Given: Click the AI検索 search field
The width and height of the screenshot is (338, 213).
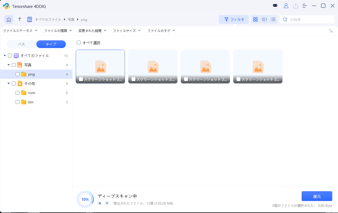Looking at the screenshot, I should [x=307, y=19].
